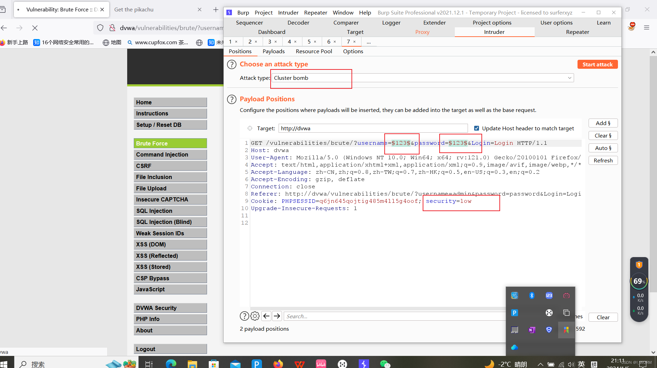This screenshot has height=368, width=657.
Task: Click the Clear § button
Action: [603, 135]
